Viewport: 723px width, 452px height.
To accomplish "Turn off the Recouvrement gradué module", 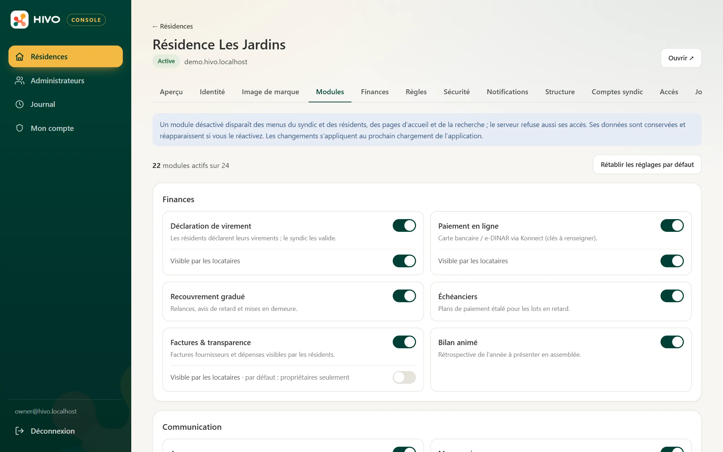I will tap(404, 296).
